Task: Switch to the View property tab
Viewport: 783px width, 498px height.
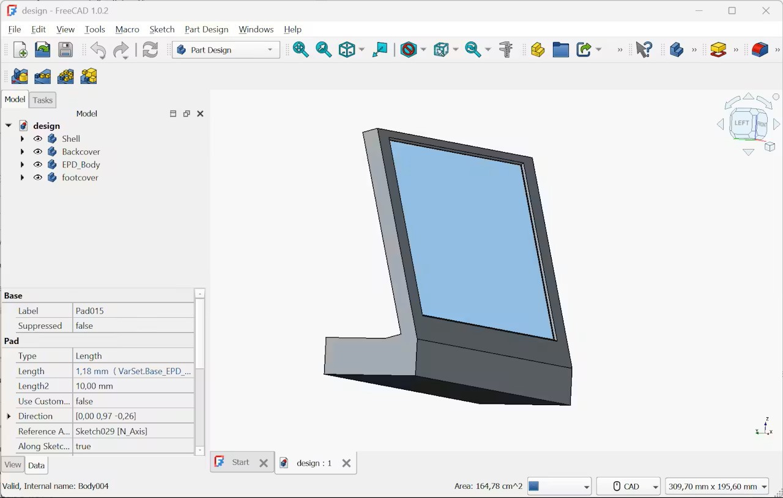Action: coord(13,465)
